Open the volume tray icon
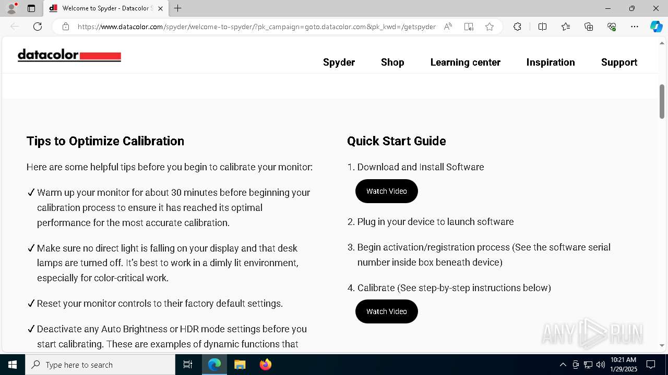The image size is (668, 375). pyautogui.click(x=601, y=365)
